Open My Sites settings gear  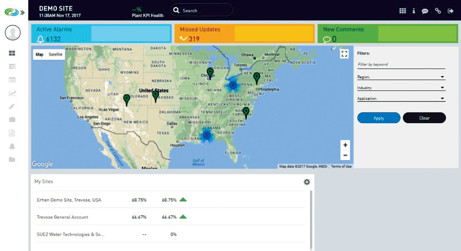click(307, 182)
